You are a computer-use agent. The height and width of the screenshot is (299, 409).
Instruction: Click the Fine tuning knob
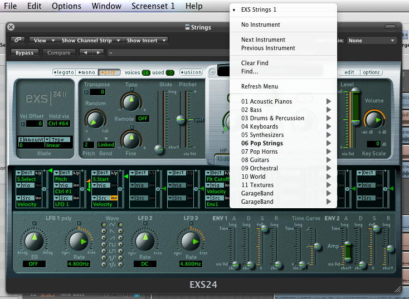pos(131,140)
